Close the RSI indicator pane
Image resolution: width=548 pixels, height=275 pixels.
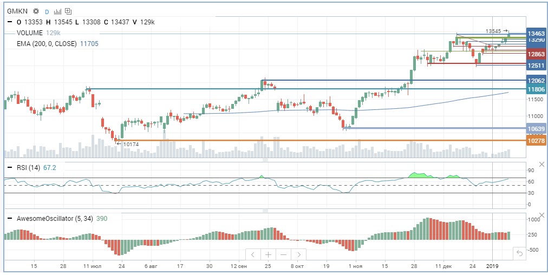[542, 164]
